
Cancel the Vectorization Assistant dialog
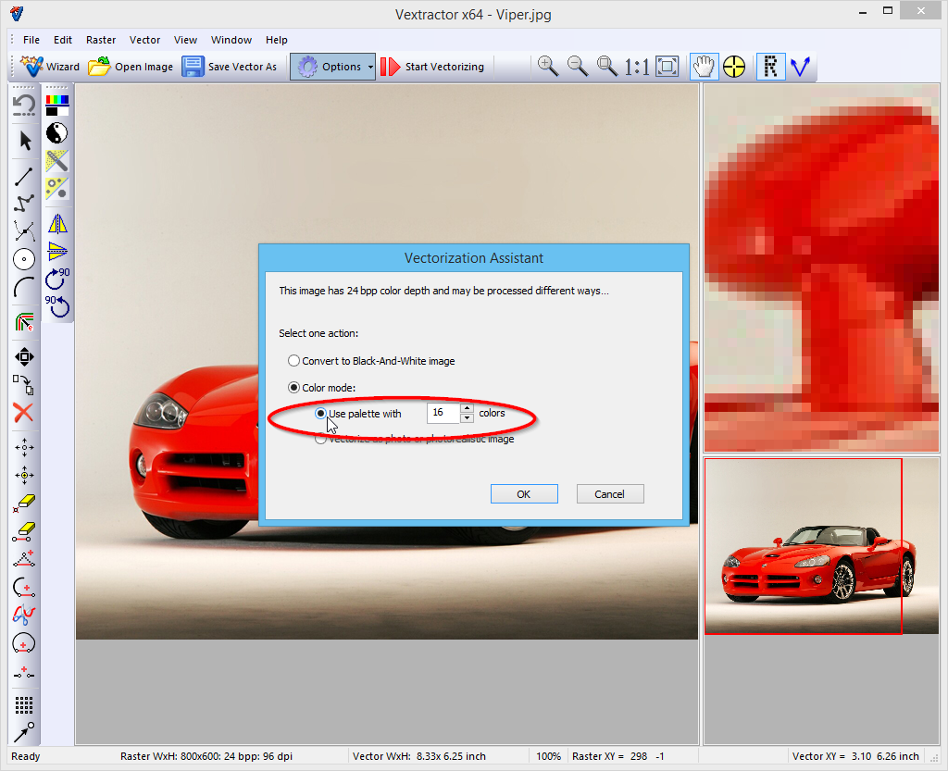609,494
